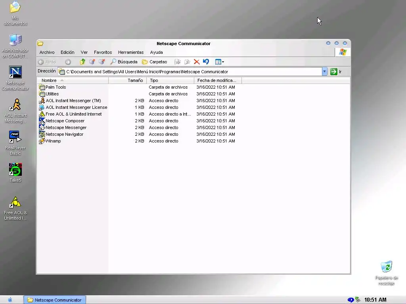Click the Take5 desktop shortcut
This screenshot has width=406, height=304.
[x=15, y=173]
